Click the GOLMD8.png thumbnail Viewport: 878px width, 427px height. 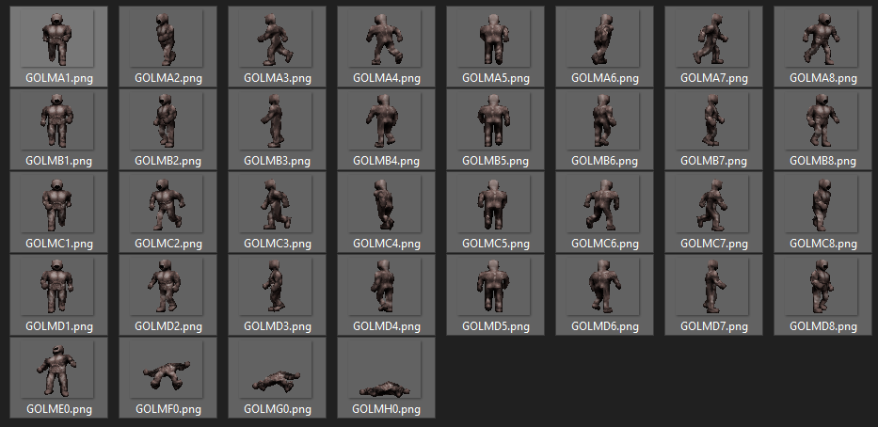[822, 287]
